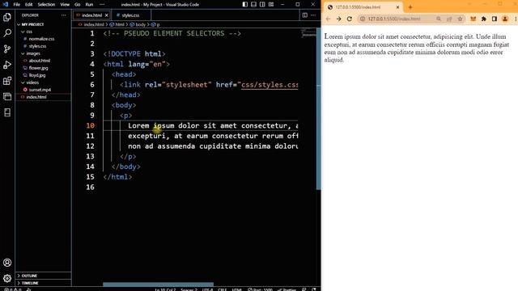Image resolution: width=518 pixels, height=291 pixels.
Task: Toggle the secondary side bar layout icon
Action: pyautogui.click(x=262, y=4)
